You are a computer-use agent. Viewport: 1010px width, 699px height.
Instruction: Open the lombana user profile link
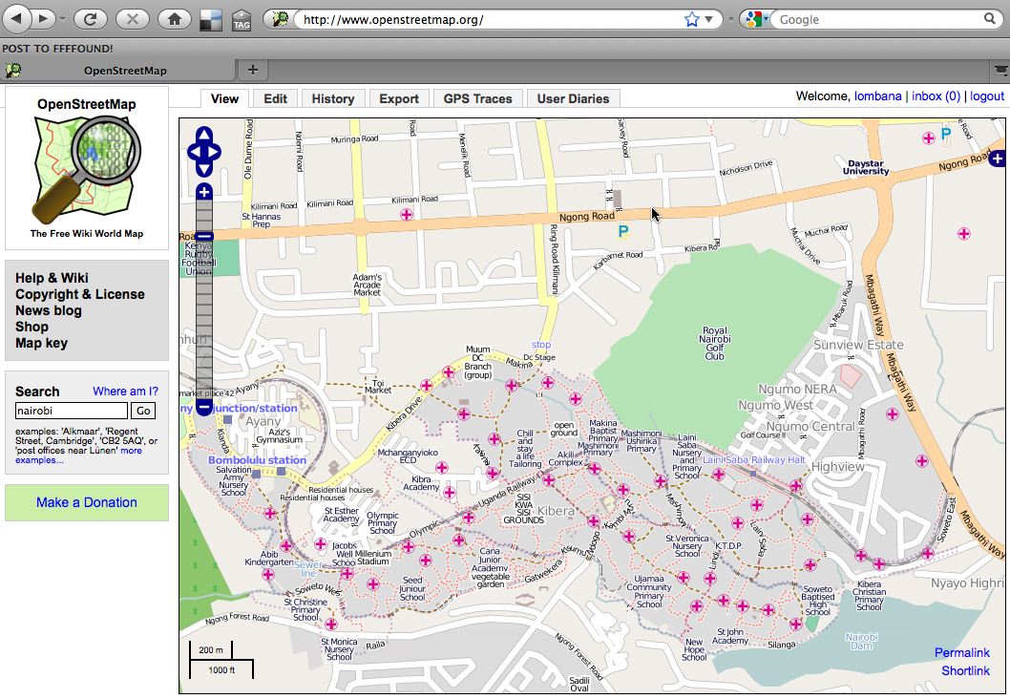point(877,96)
